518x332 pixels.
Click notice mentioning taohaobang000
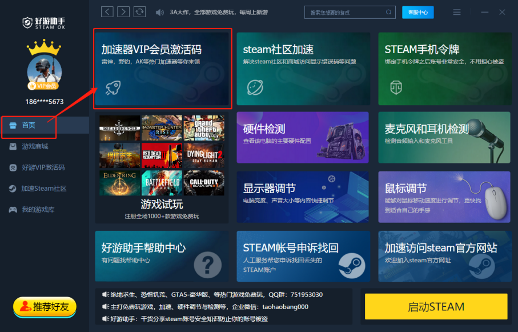pyautogui.click(x=205, y=307)
